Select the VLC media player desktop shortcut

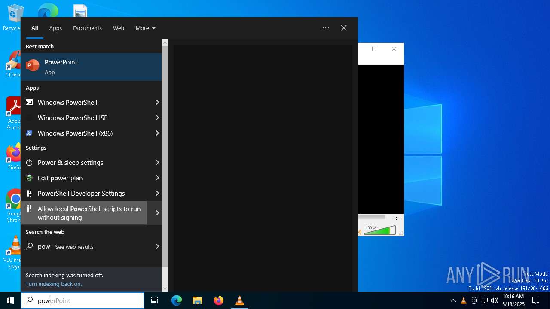click(x=13, y=252)
